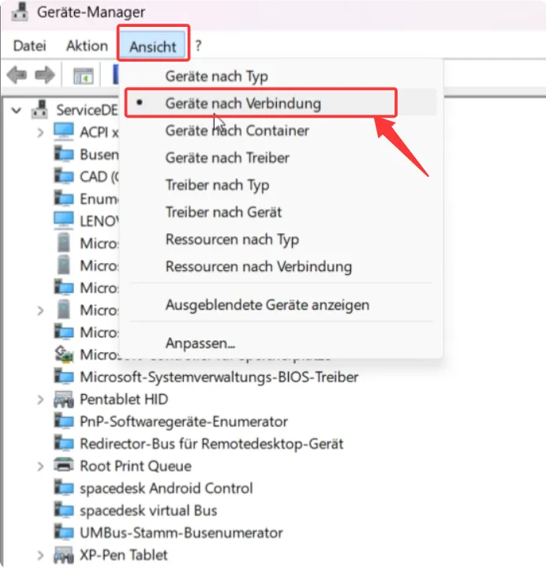Collapse the ServiceDE root node
546x568 pixels.
point(17,110)
